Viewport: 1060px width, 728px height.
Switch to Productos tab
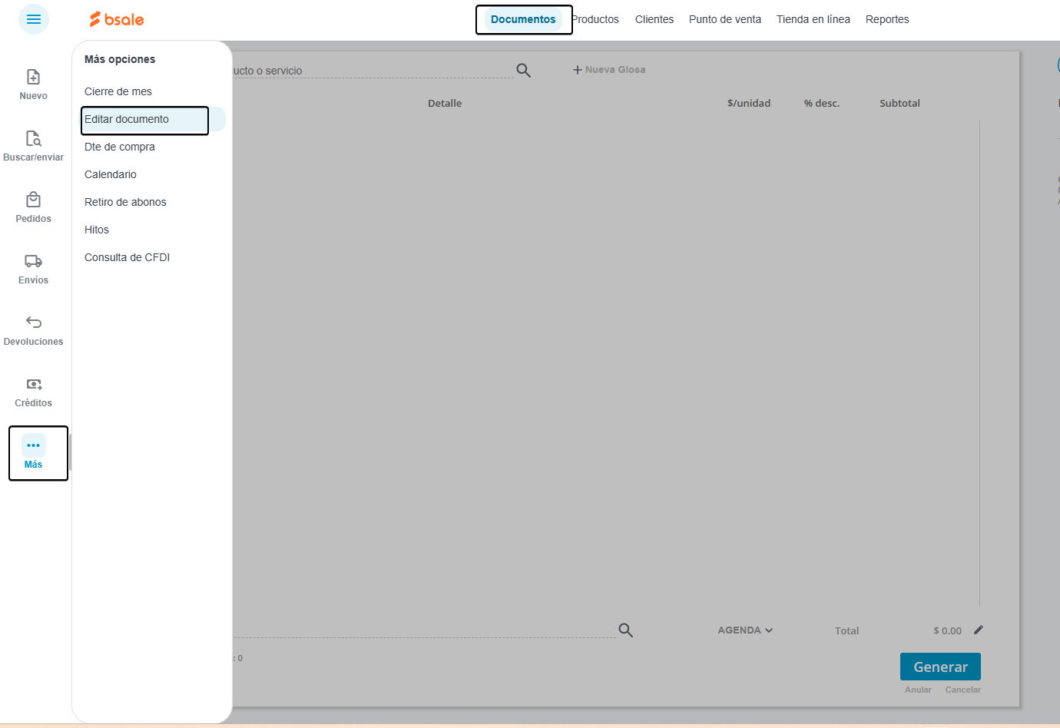pos(595,19)
